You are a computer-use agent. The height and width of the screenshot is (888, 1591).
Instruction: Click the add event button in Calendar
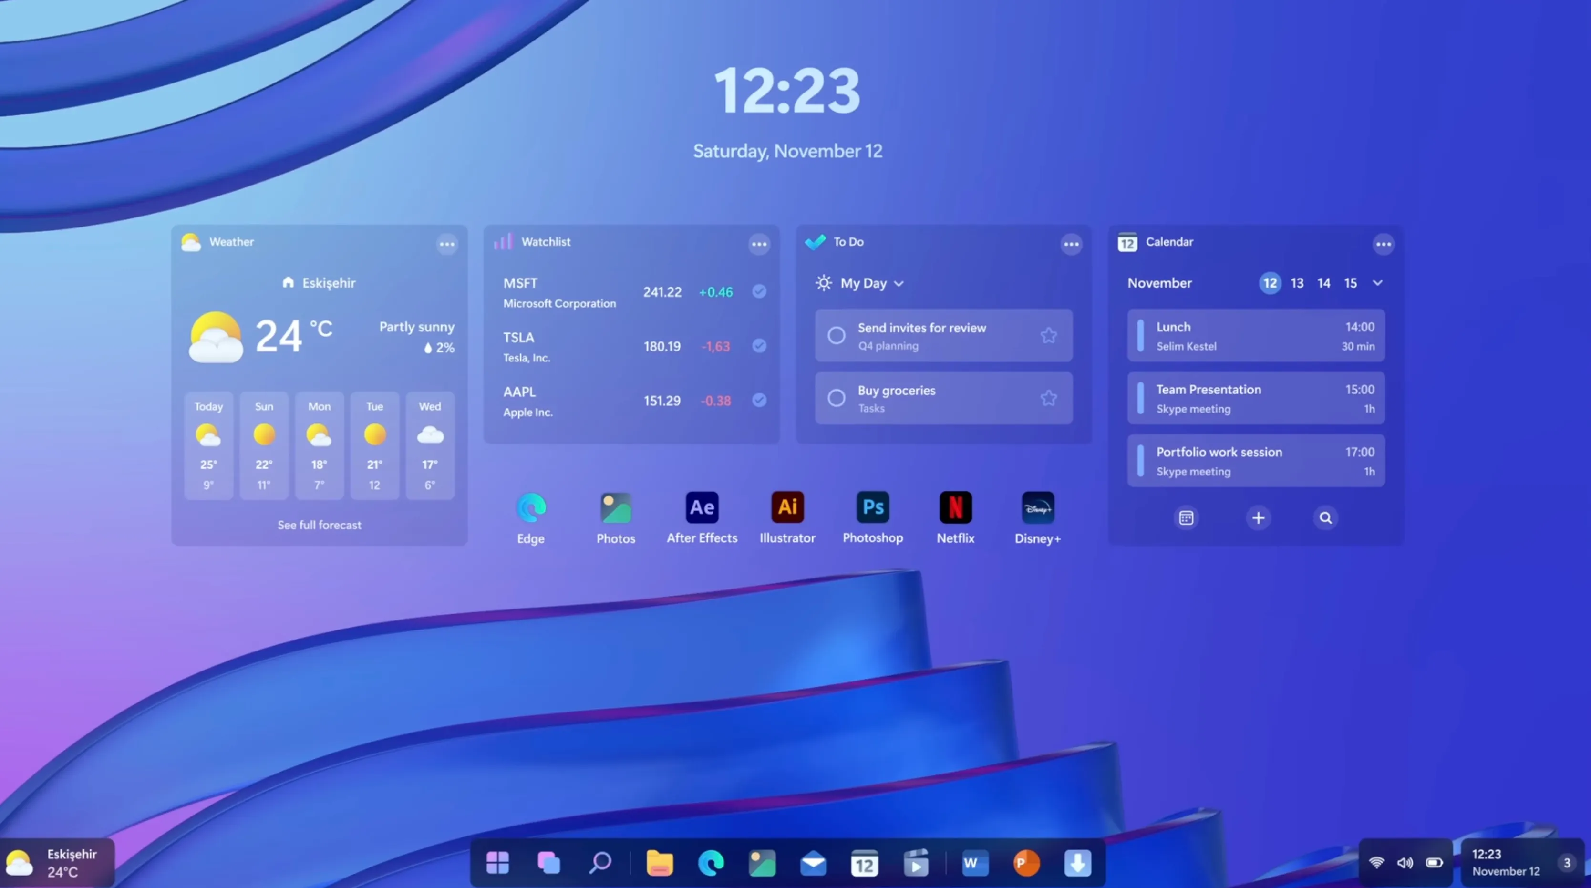tap(1258, 517)
